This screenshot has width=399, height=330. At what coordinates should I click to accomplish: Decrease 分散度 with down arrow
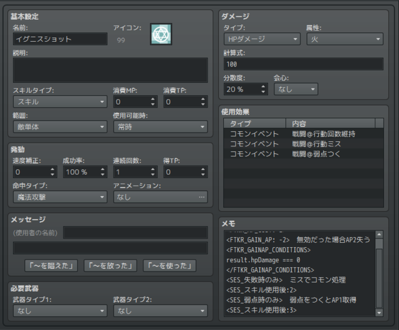[x=263, y=92]
